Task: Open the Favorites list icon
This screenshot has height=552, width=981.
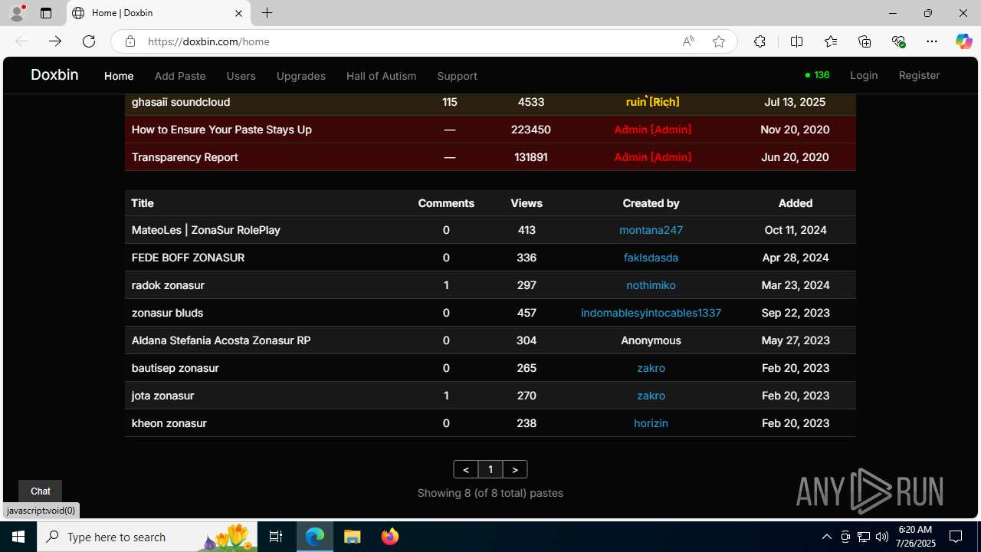Action: pos(831,41)
